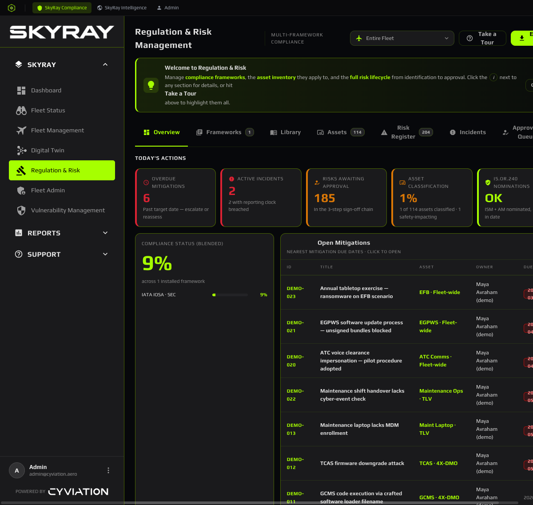Screen dimensions: 533x505
Task: Click the icon on Risks Awaiting Approval
Action: tap(317, 183)
